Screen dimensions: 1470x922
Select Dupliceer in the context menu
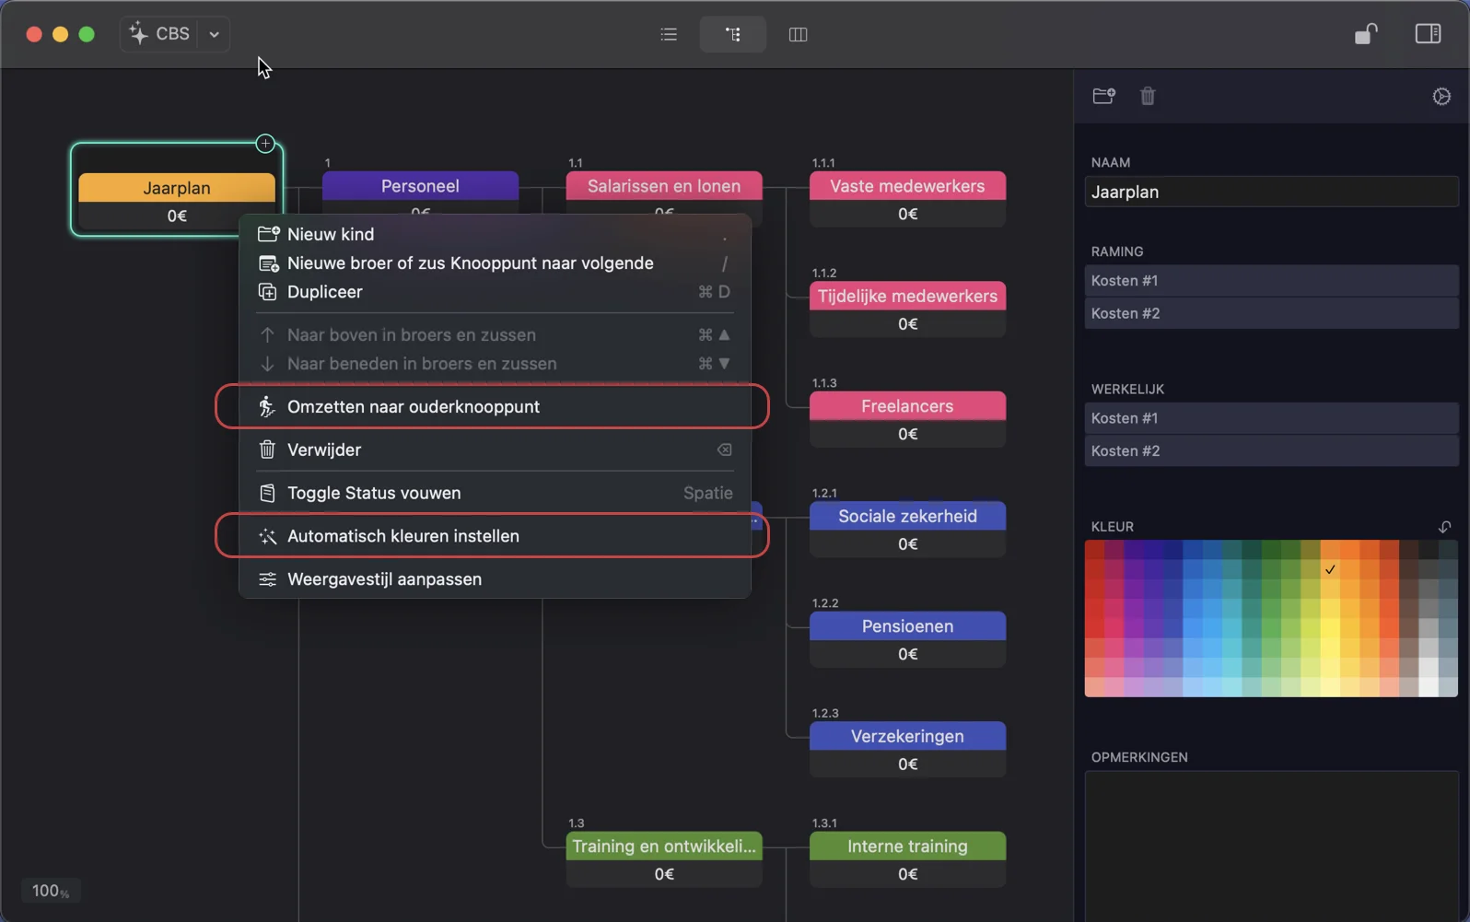[x=325, y=292]
